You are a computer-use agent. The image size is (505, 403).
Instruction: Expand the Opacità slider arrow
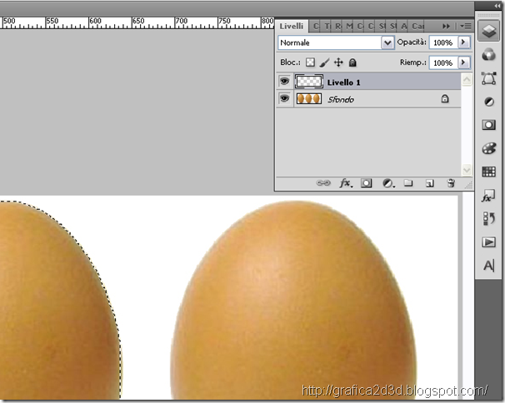coord(464,42)
